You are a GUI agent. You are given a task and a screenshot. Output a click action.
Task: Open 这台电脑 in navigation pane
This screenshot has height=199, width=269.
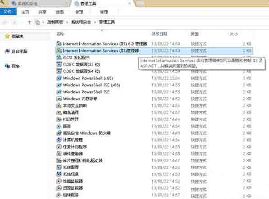(x=19, y=51)
